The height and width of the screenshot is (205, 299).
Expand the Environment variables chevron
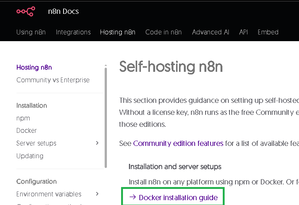coord(97,194)
